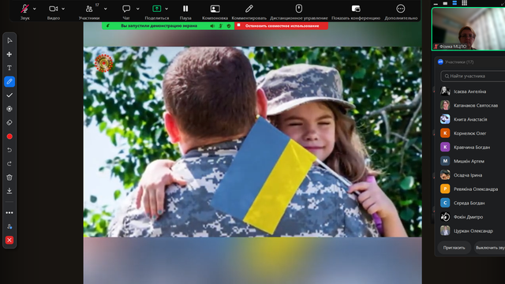This screenshot has height=284, width=505.
Task: Choose the checkmark Stamp tool
Action: 9,95
